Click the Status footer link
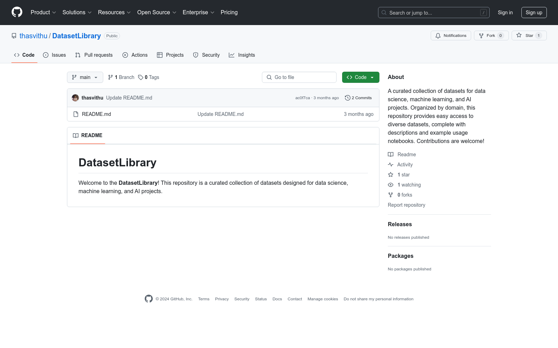The width and height of the screenshot is (558, 348). pyautogui.click(x=261, y=299)
